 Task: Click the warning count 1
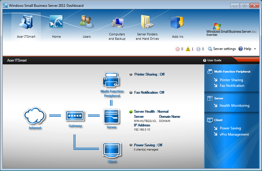click(x=192, y=49)
